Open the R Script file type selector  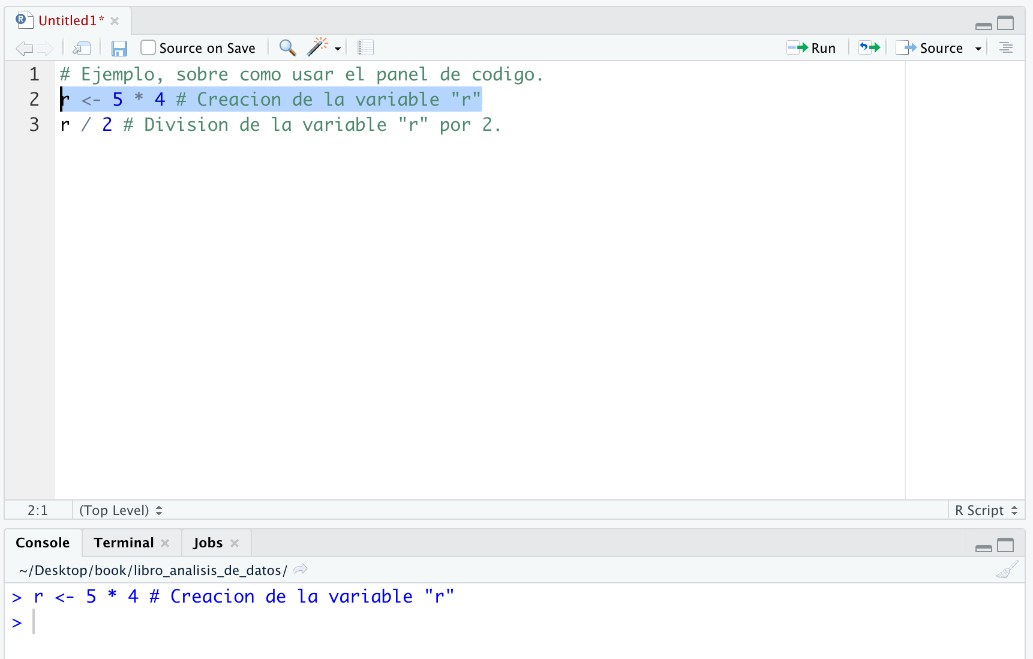coord(986,510)
